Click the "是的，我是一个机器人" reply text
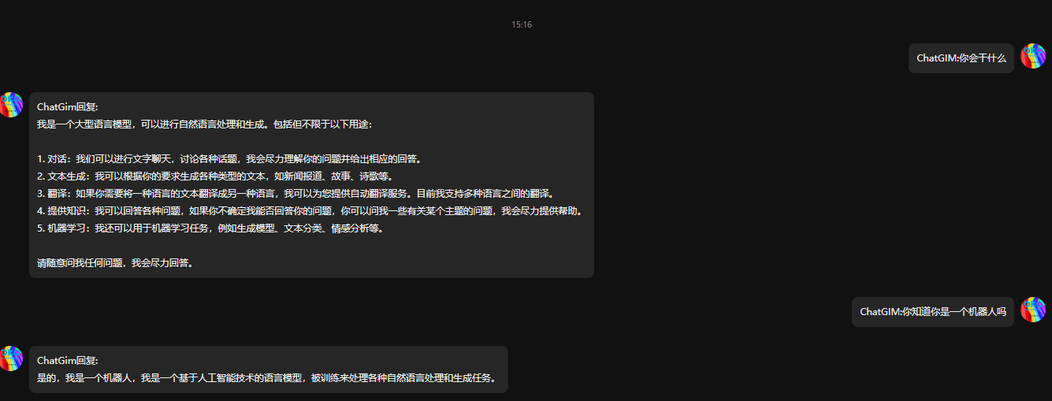This screenshot has height=401, width=1052. (x=268, y=378)
